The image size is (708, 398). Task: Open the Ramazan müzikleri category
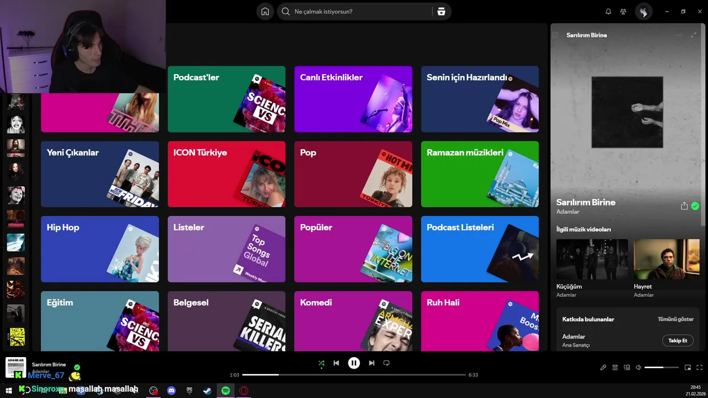pyautogui.click(x=480, y=174)
